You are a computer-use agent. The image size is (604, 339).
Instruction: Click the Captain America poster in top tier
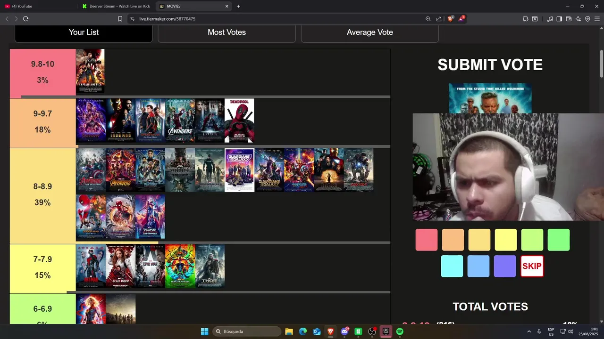(90, 71)
